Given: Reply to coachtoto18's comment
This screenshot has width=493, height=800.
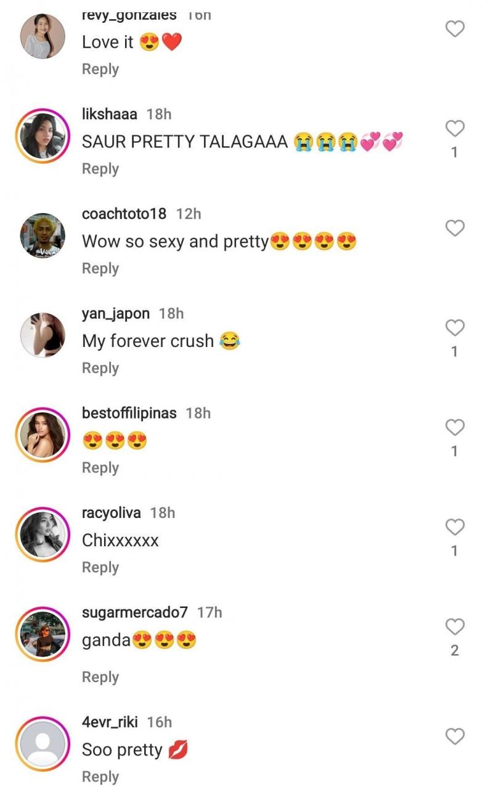Looking at the screenshot, I should [100, 269].
